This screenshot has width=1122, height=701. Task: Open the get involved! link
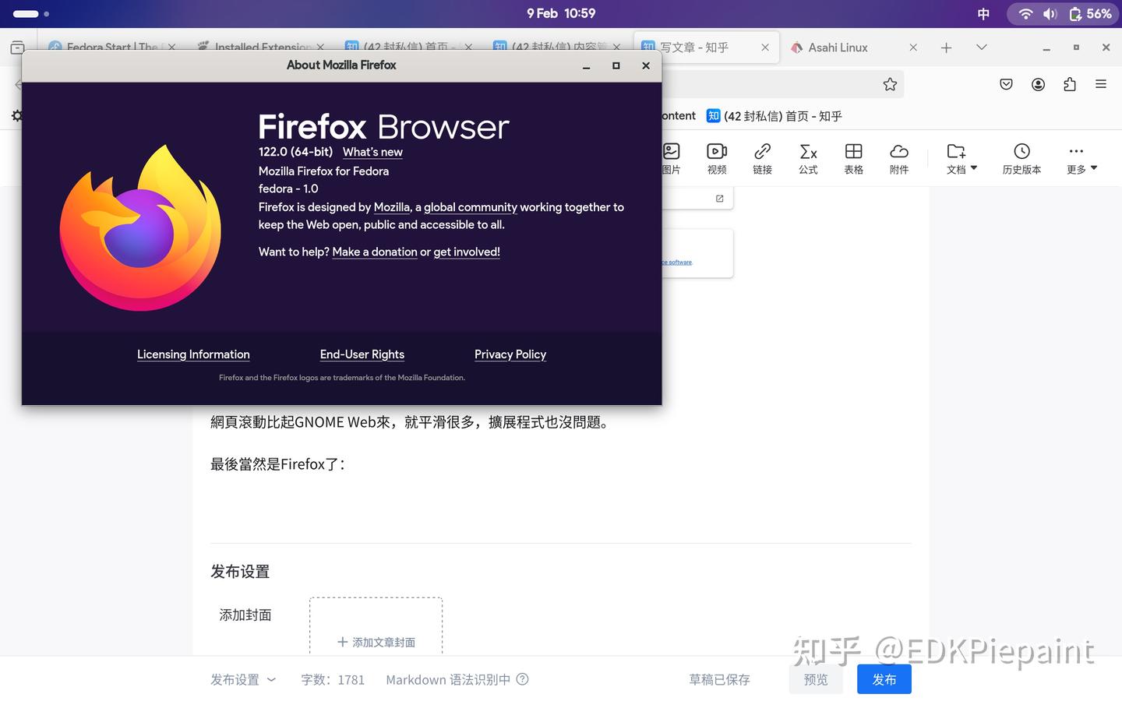click(467, 252)
